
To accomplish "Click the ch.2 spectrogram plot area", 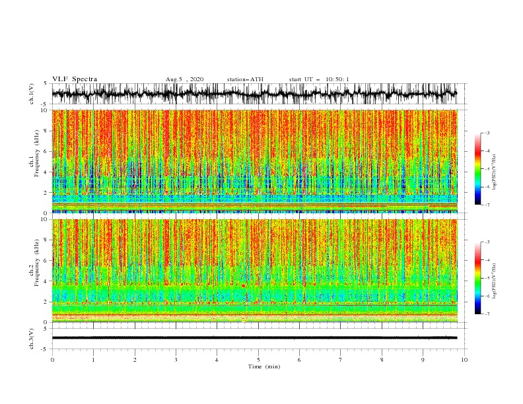I will coord(255,271).
